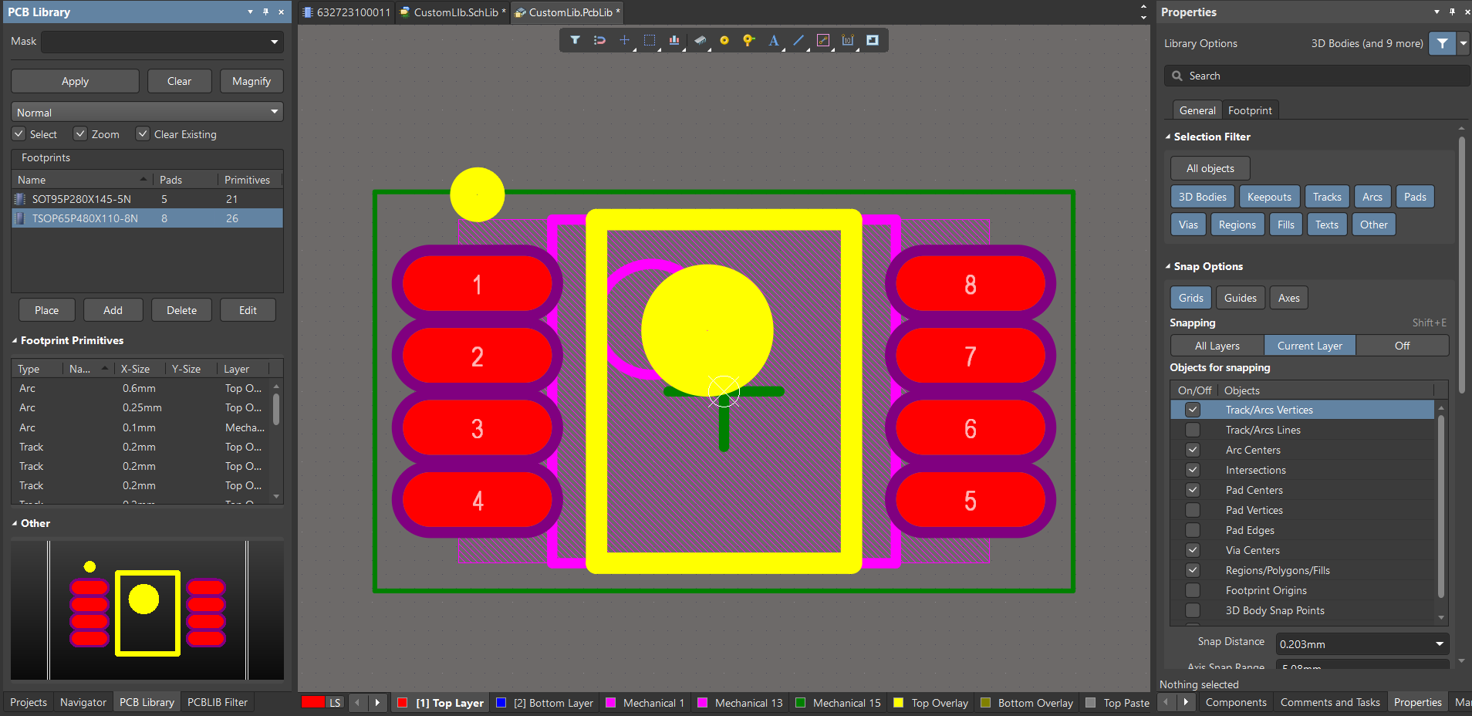Select the dashed rectangle selection tool

click(x=650, y=40)
